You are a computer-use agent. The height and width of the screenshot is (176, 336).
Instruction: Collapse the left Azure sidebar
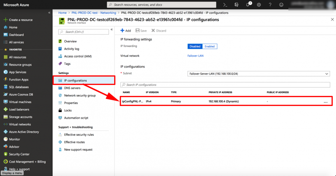[49, 13]
